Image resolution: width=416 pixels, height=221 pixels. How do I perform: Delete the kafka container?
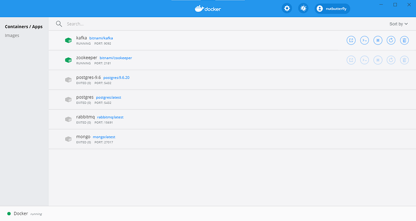[405, 40]
